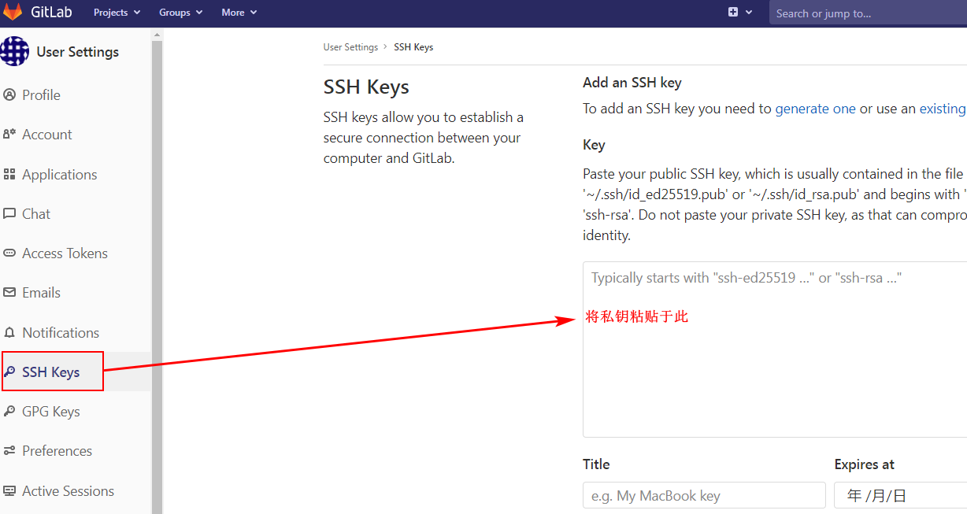
Task: Click the GPG Keys key icon
Action: [x=9, y=412]
